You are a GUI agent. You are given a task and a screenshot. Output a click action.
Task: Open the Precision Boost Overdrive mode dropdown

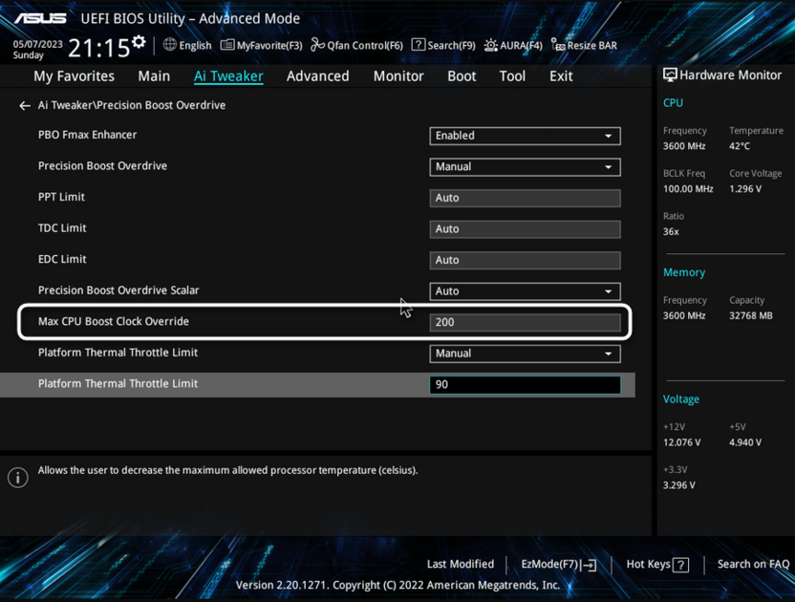525,167
